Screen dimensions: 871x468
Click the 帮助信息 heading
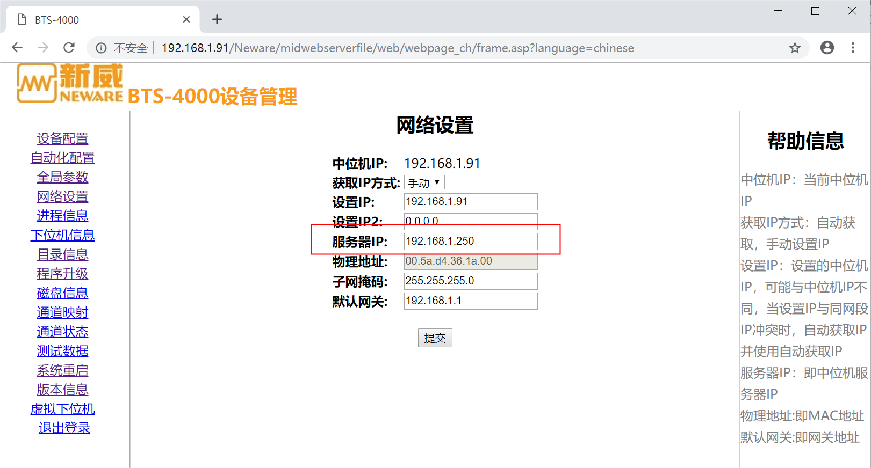pos(805,141)
